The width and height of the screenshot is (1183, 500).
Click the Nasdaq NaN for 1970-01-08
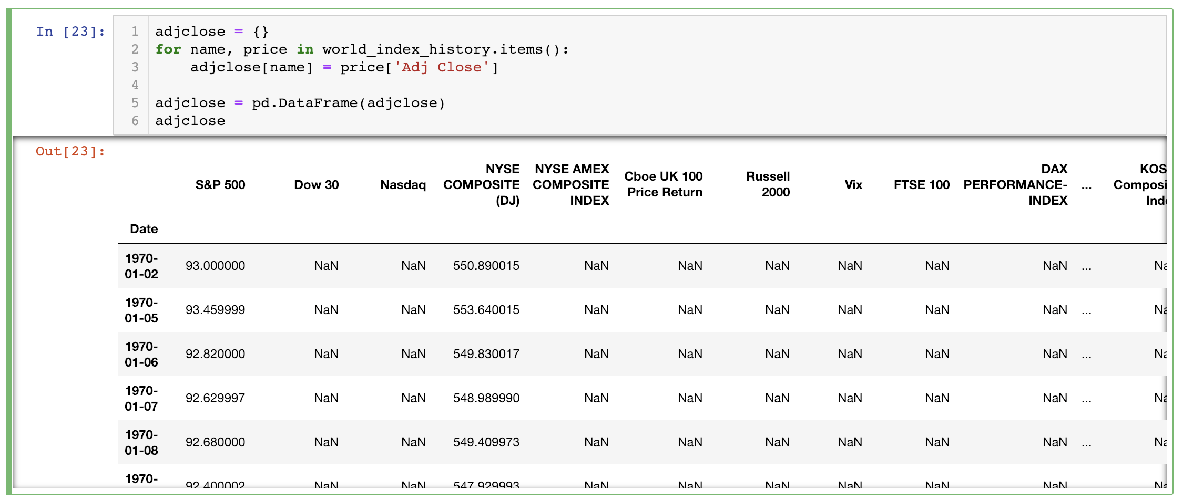click(x=414, y=442)
